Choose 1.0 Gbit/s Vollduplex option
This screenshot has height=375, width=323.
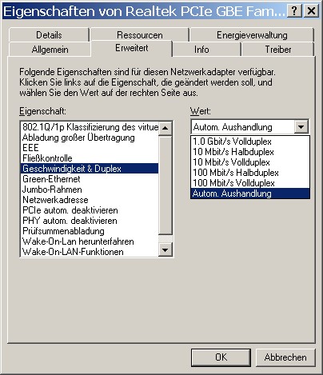point(250,142)
